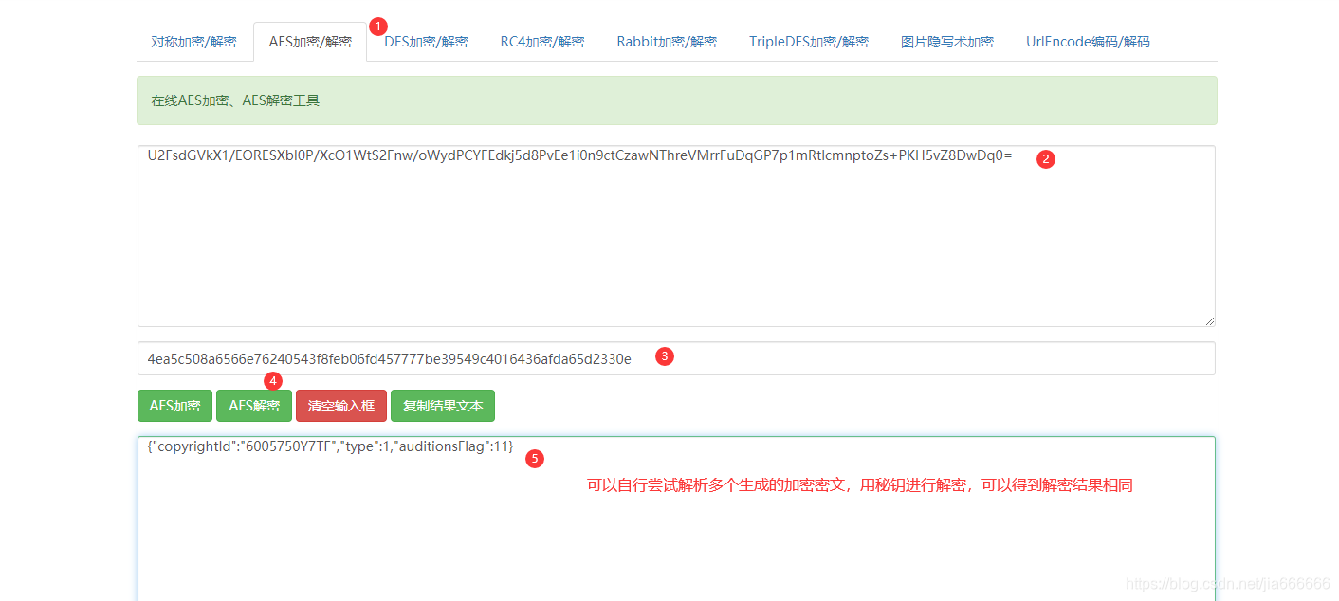Switch to TripleDES加密/解密 tab
This screenshot has height=601, width=1339.
809,42
